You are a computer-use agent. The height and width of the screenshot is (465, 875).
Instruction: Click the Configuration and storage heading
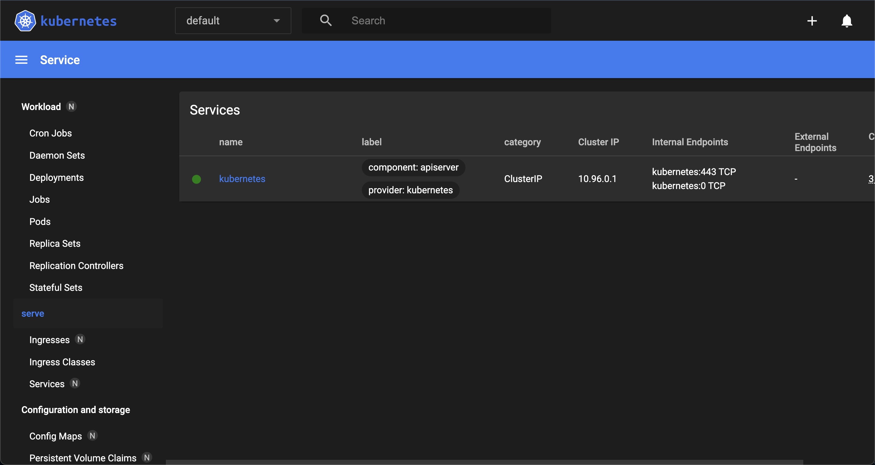[x=76, y=410]
